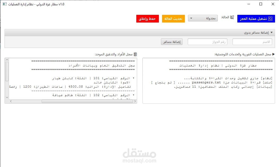
Task: Click the down arrow of staff log scrollbar
Action: pos(7,97)
